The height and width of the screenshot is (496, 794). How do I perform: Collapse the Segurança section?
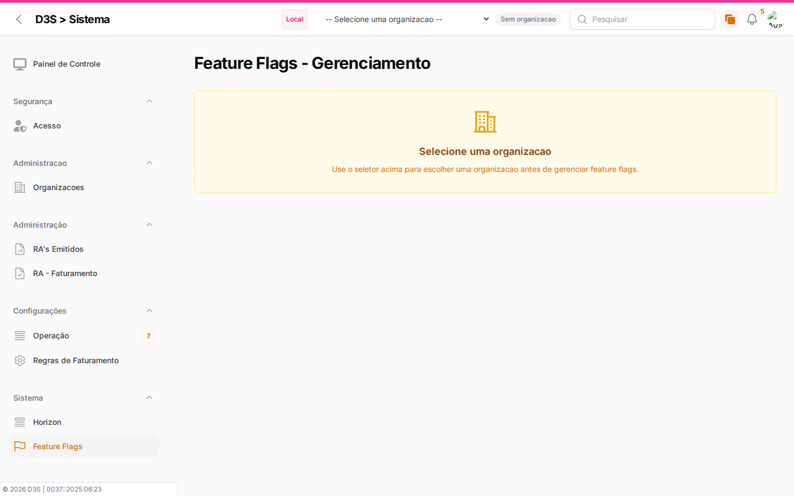149,101
